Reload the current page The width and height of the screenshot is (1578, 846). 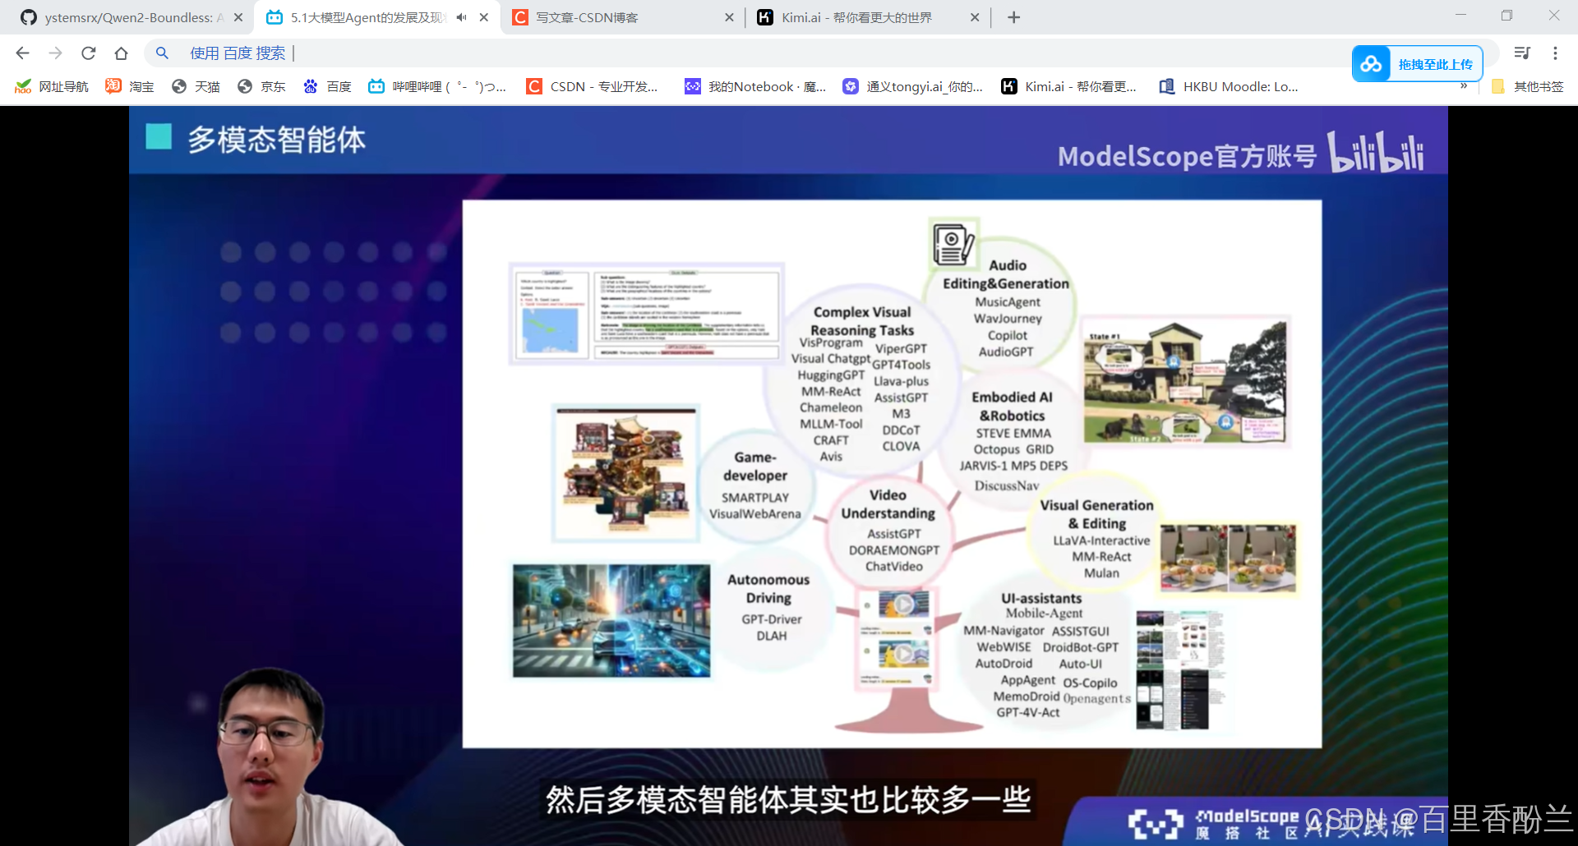coord(89,53)
